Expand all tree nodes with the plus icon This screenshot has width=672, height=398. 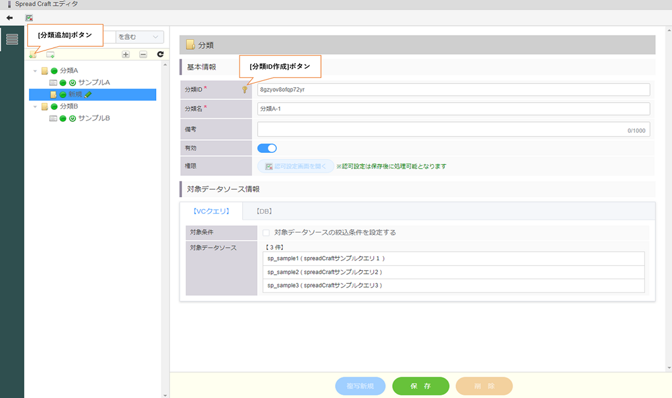pos(126,55)
